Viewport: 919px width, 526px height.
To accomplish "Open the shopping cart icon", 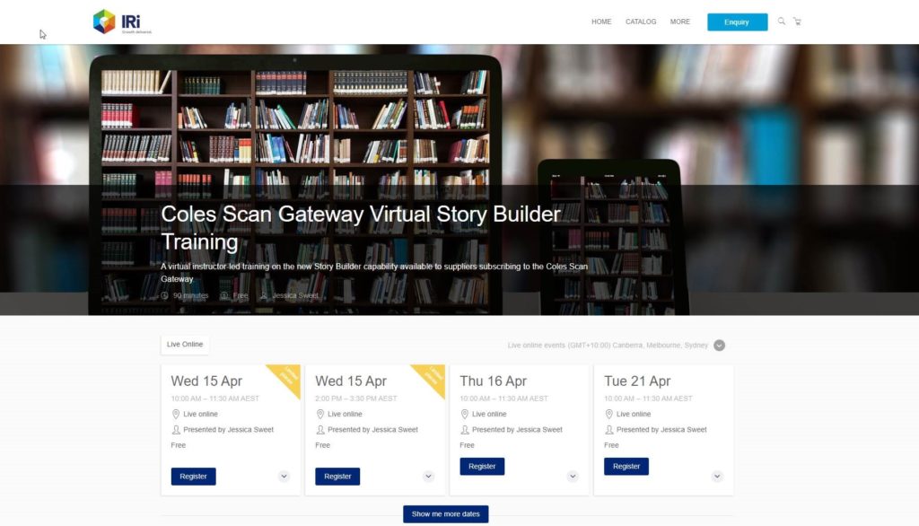I will click(x=797, y=22).
